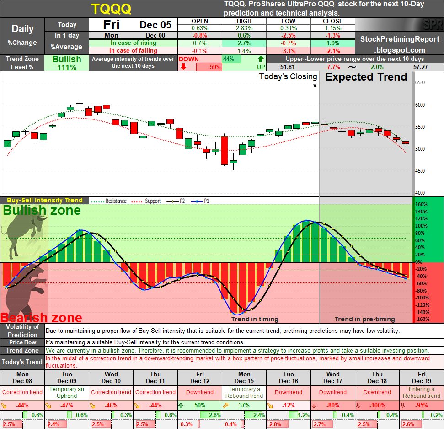Click the 'Trend in pre-timing' label
444x429 pixels.
pos(365,319)
